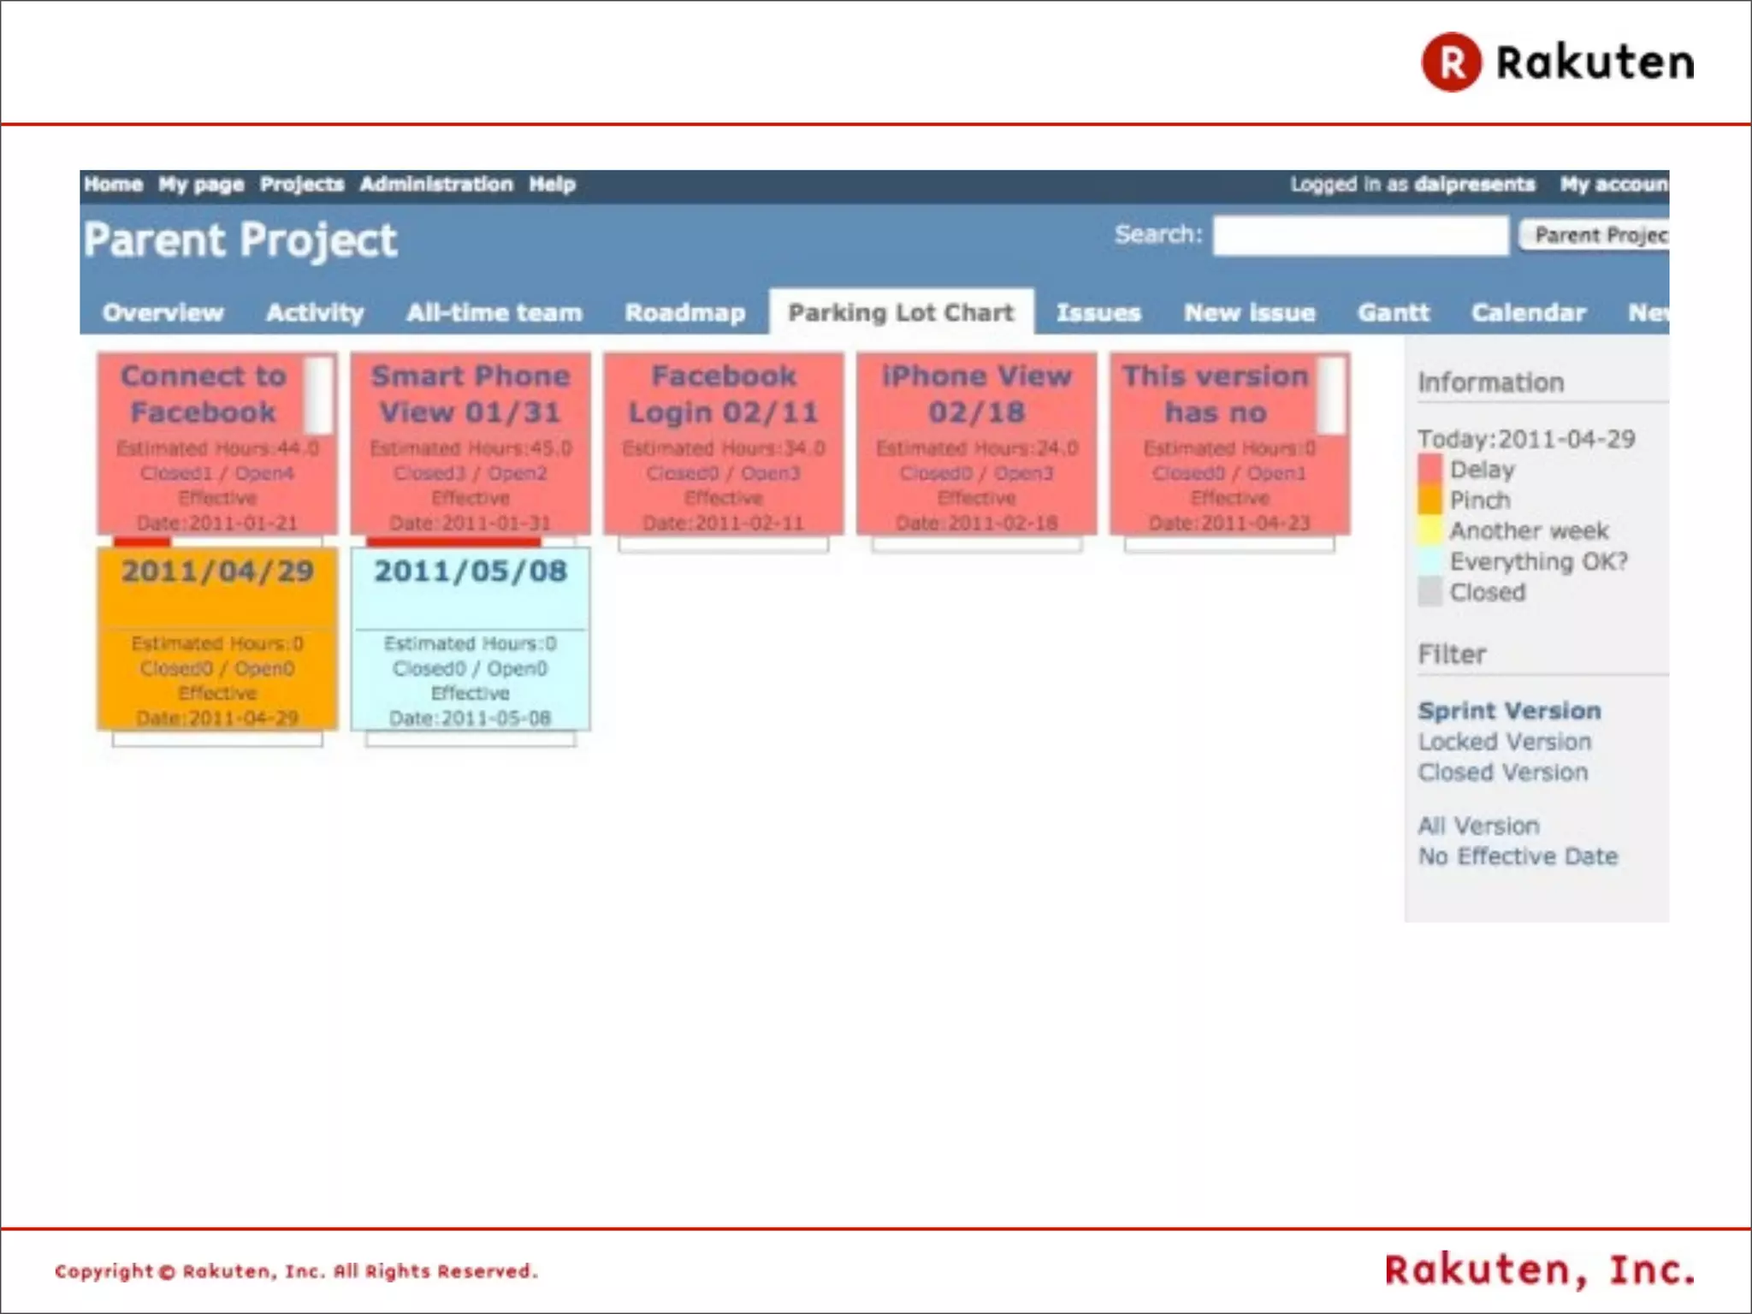The image size is (1752, 1314).
Task: Switch to the Roadmap tab
Action: pos(684,313)
